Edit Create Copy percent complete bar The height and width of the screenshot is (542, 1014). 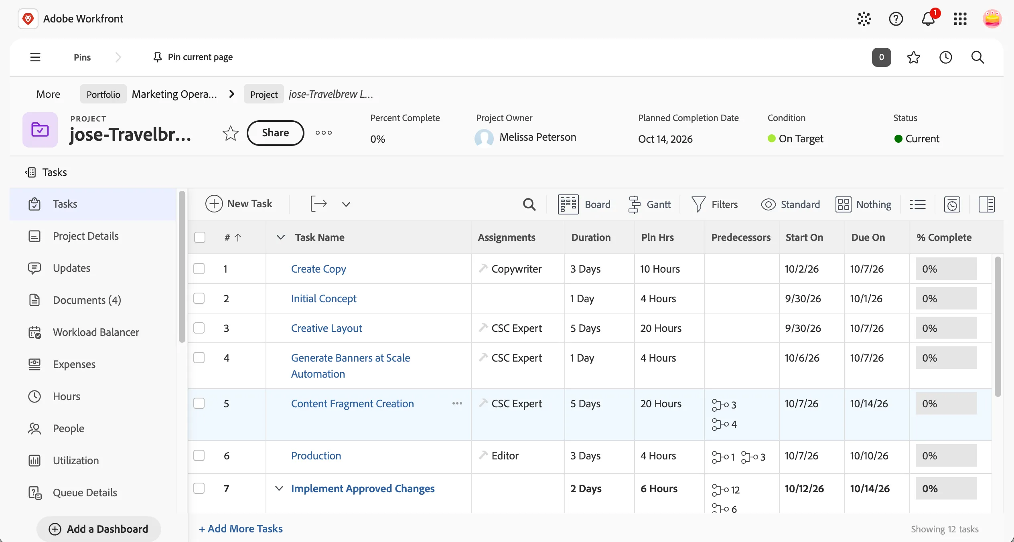(946, 269)
